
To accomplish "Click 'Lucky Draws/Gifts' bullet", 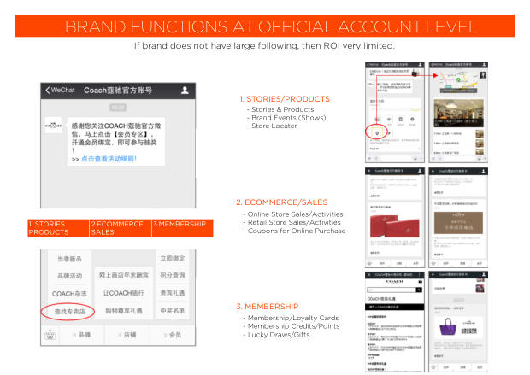I will point(279,335).
